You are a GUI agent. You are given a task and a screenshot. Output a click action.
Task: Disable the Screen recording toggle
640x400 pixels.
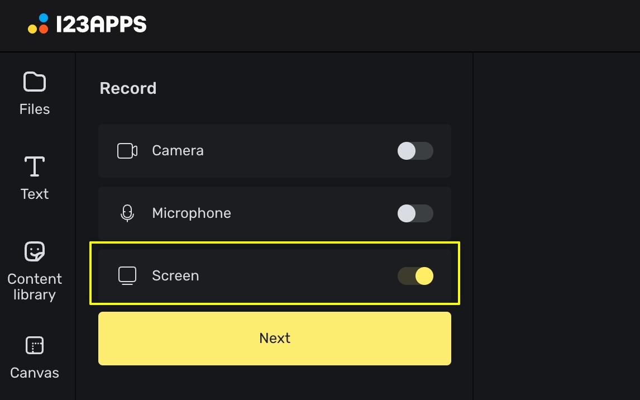pos(415,276)
